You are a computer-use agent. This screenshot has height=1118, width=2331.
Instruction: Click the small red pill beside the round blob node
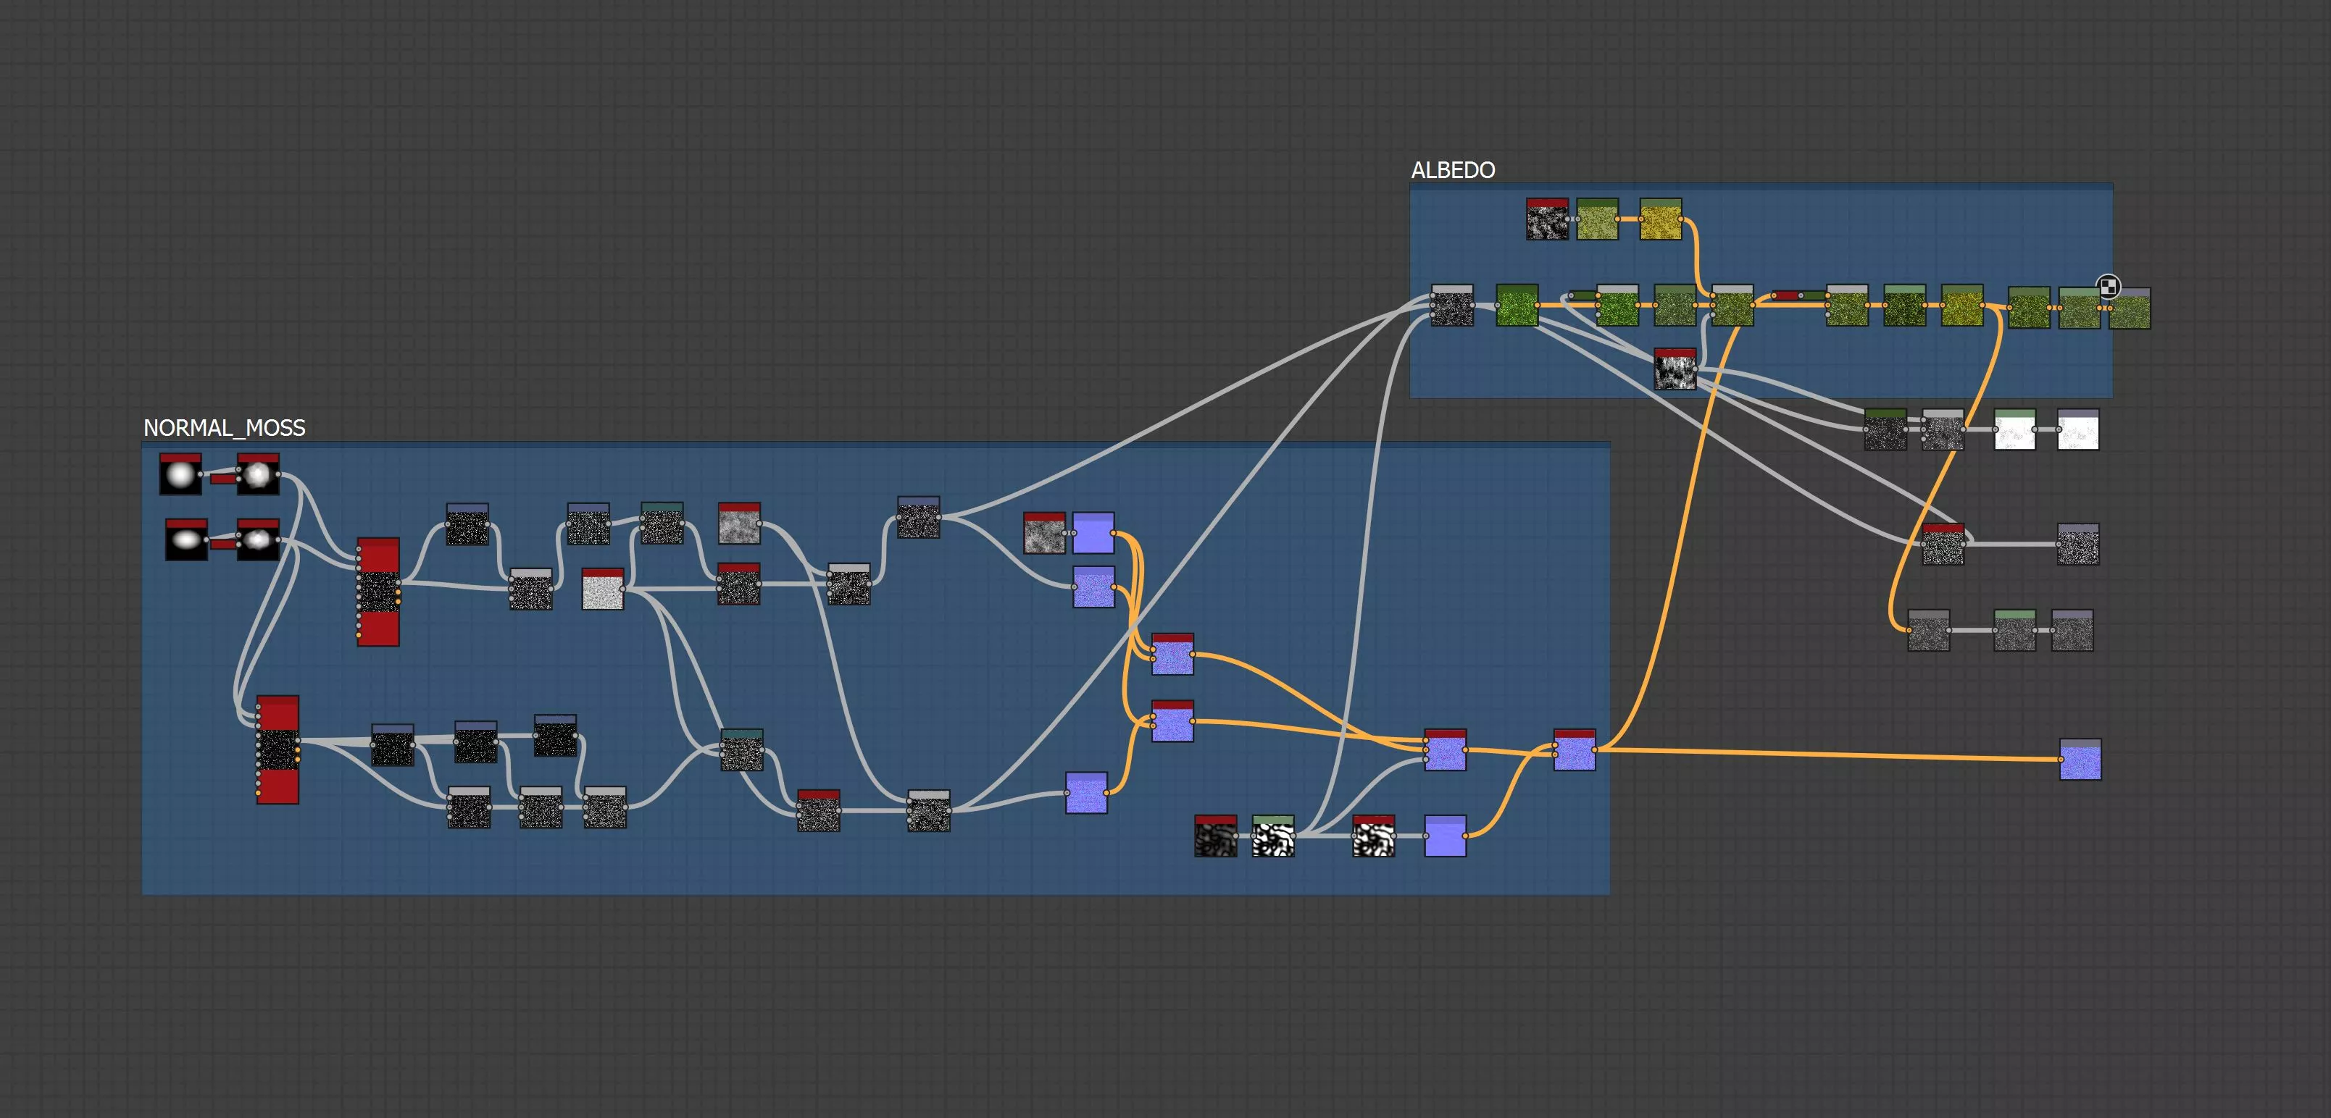pyautogui.click(x=222, y=479)
